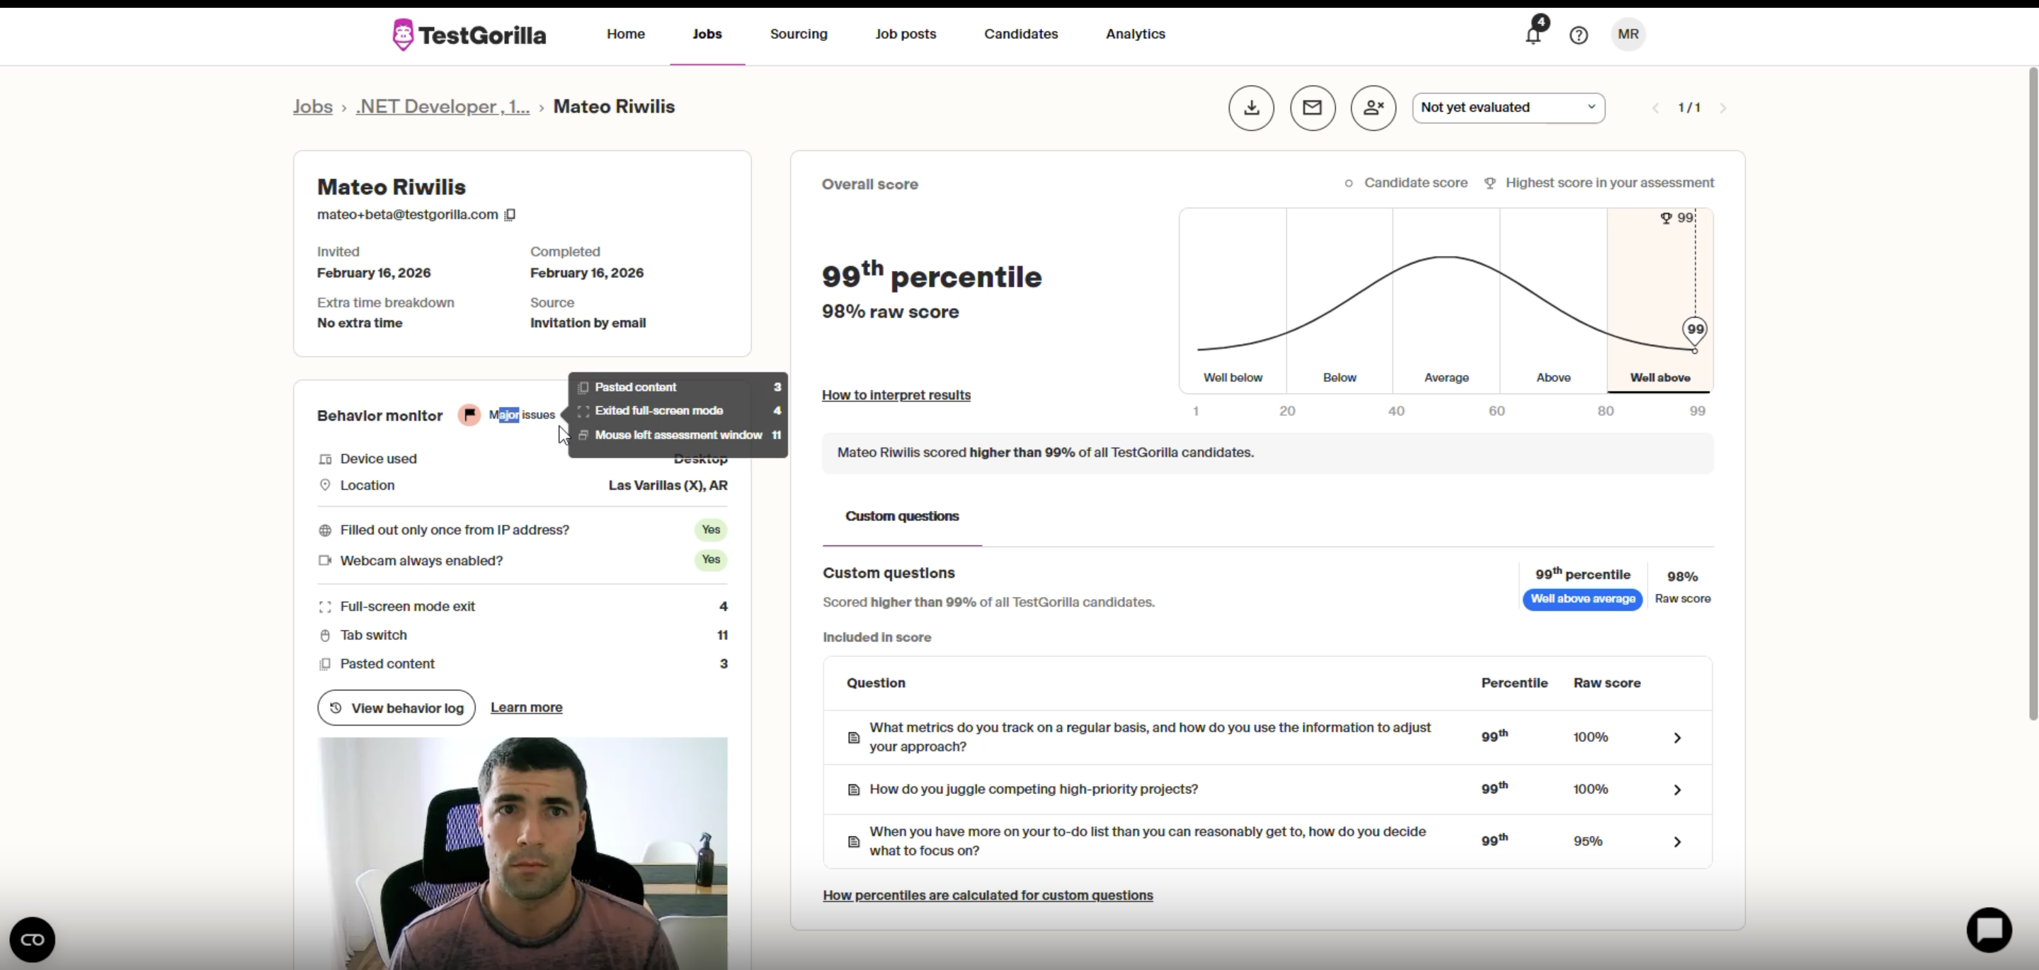This screenshot has width=2039, height=970.
Task: Click the Pasted content tooltip row
Action: (x=678, y=387)
